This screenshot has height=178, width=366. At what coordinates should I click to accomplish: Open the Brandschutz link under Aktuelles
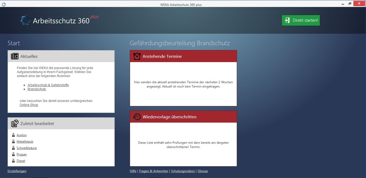[x=37, y=89]
